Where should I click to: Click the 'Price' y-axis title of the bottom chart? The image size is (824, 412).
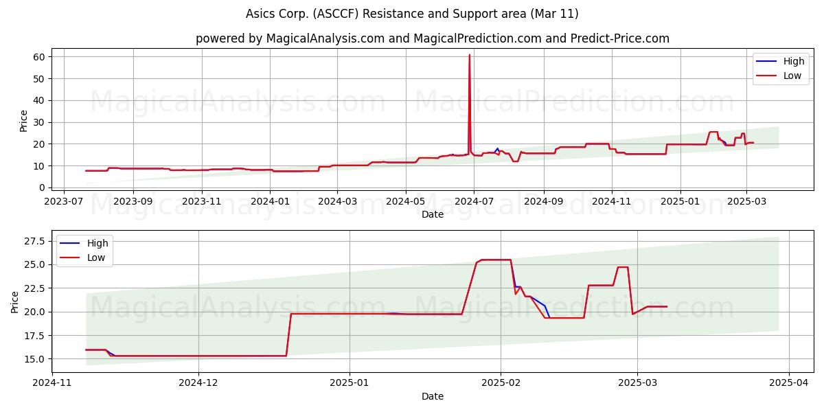click(x=15, y=302)
